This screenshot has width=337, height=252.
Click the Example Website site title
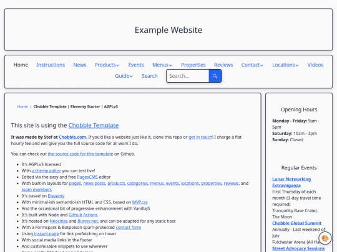168,30
